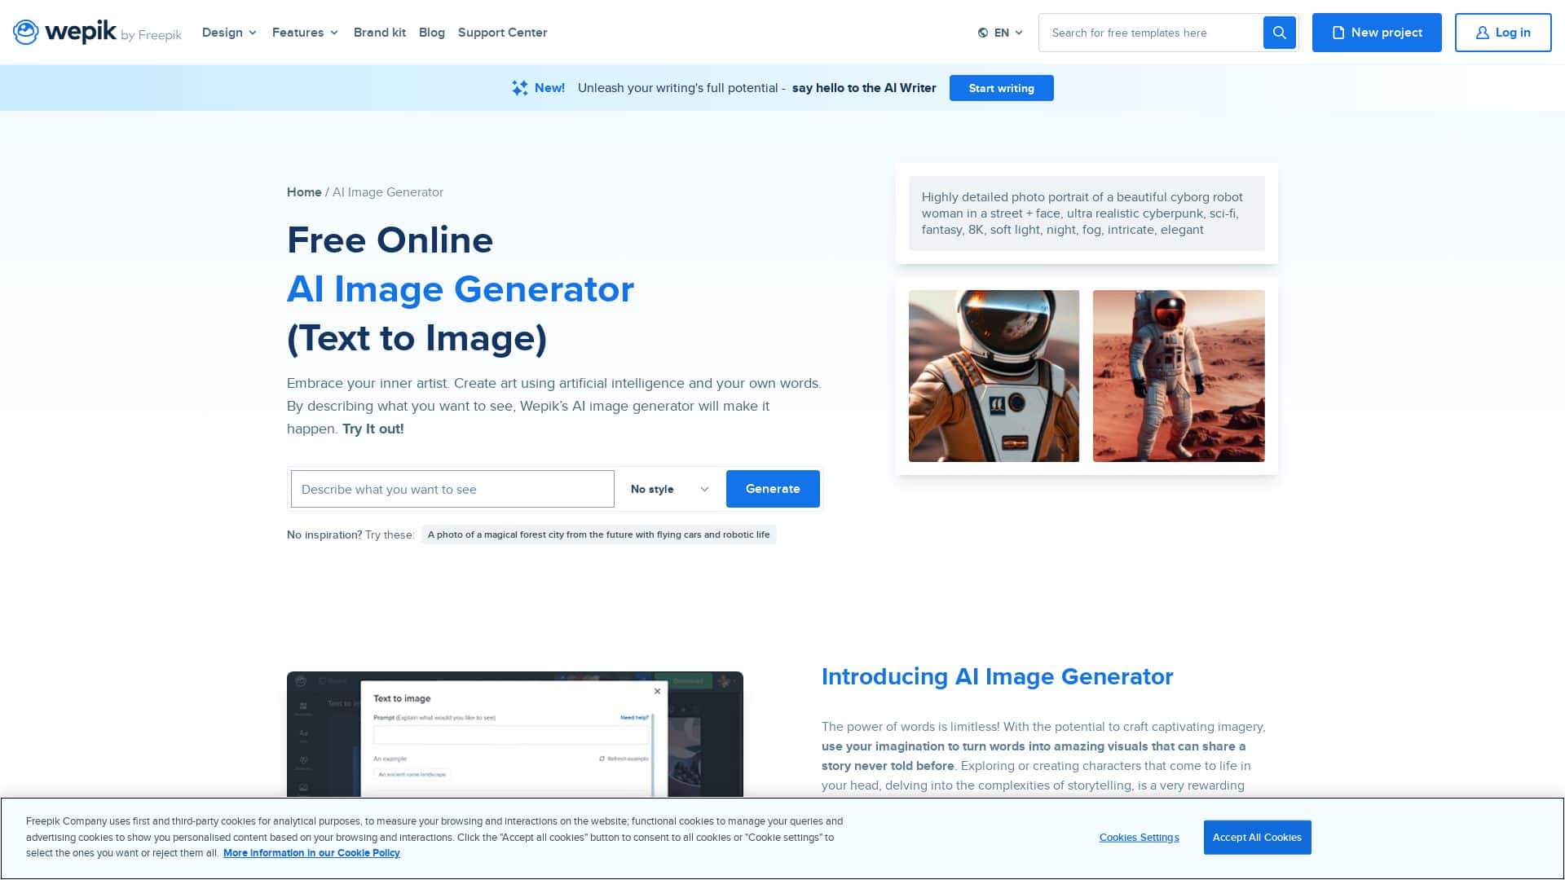Click the Start writing button
1565x880 pixels.
[x=1001, y=88]
